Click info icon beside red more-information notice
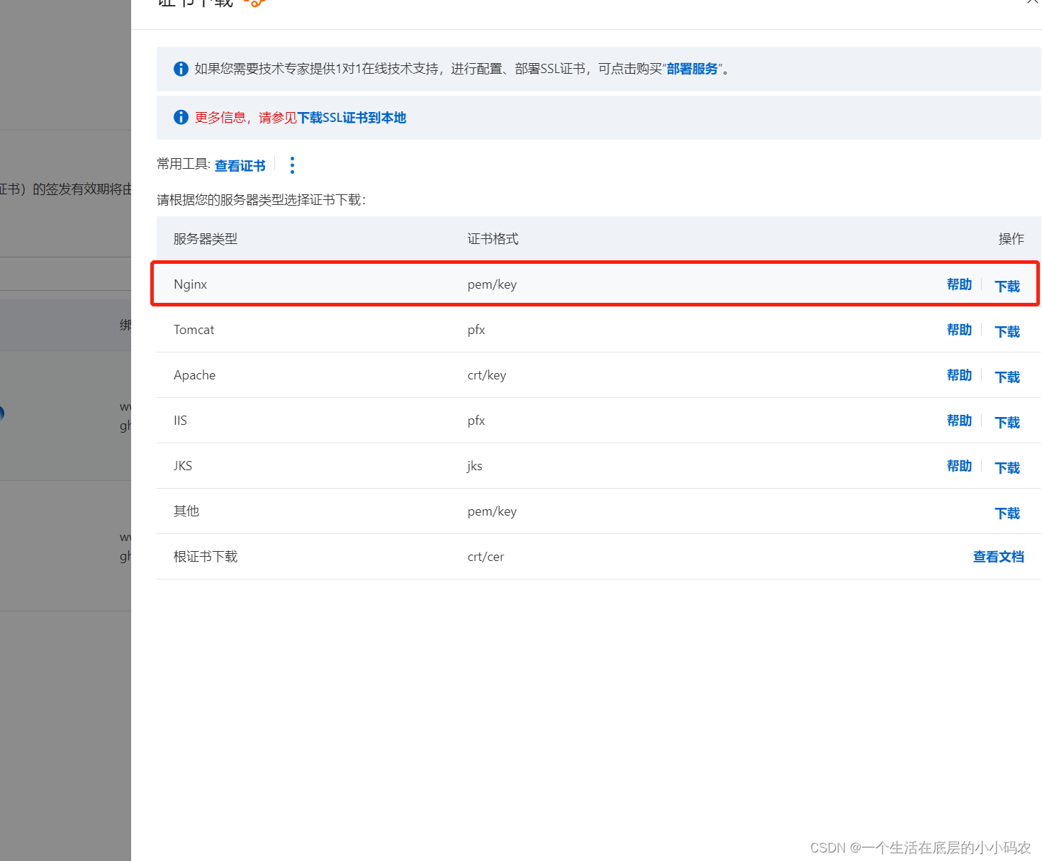 [181, 117]
